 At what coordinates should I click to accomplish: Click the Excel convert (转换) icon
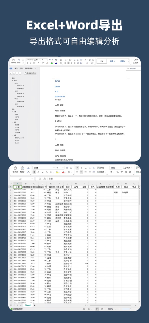(125, 168)
